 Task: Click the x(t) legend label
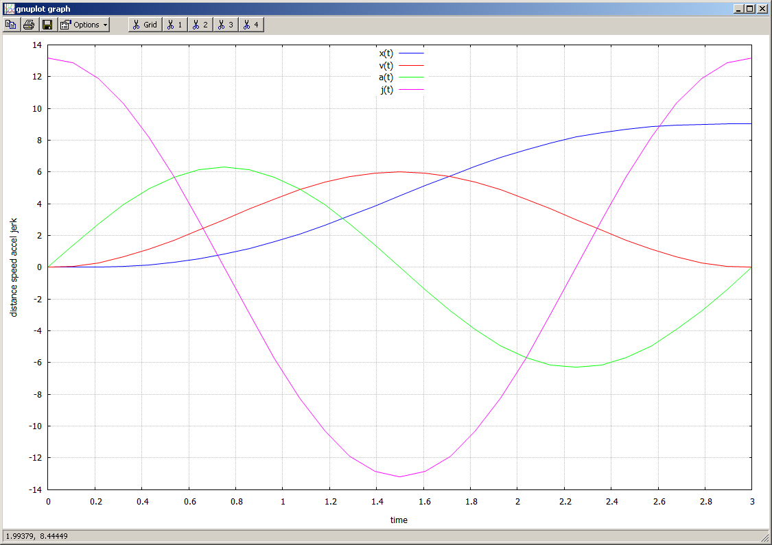[x=386, y=53]
